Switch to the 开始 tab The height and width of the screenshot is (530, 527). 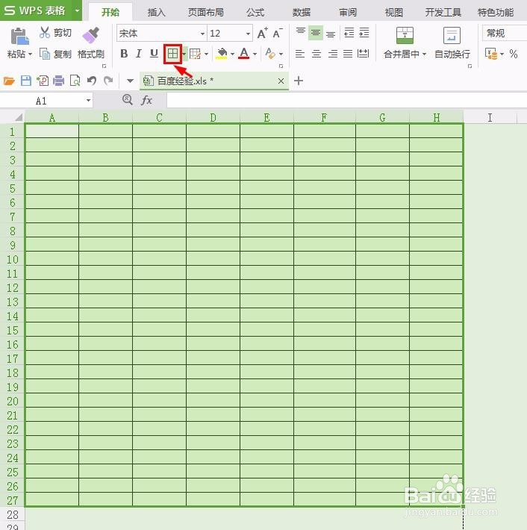(x=110, y=13)
